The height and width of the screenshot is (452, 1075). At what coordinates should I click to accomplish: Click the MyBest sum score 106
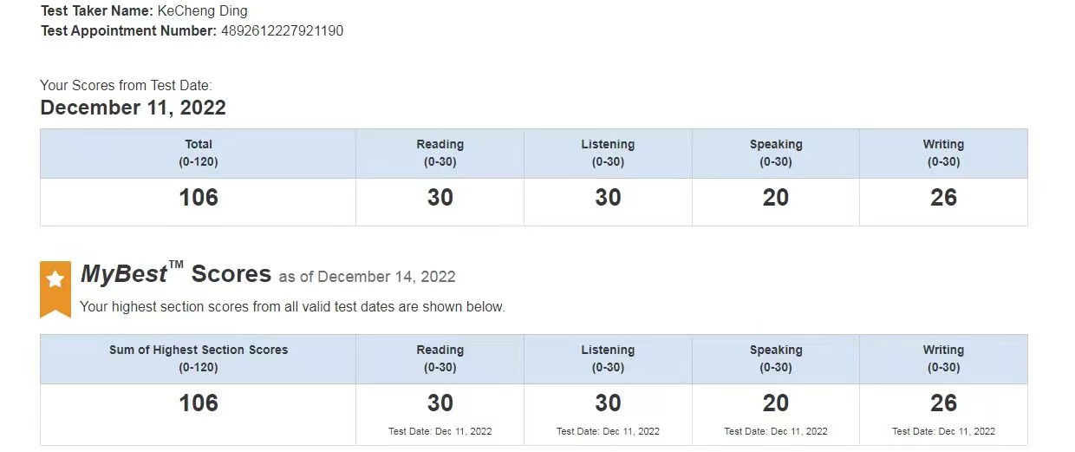[x=199, y=403]
